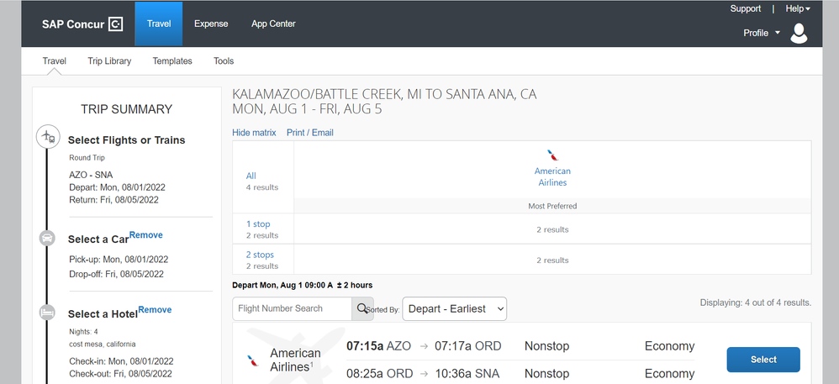Open the App Center tab
The width and height of the screenshot is (839, 384).
[273, 24]
